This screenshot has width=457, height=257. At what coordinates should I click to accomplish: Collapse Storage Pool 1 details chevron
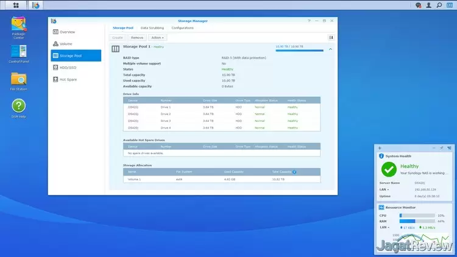tap(330, 49)
